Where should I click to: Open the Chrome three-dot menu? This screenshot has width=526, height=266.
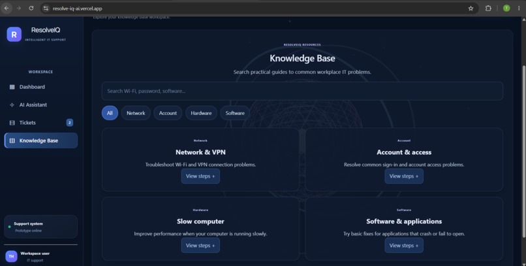[x=519, y=8]
